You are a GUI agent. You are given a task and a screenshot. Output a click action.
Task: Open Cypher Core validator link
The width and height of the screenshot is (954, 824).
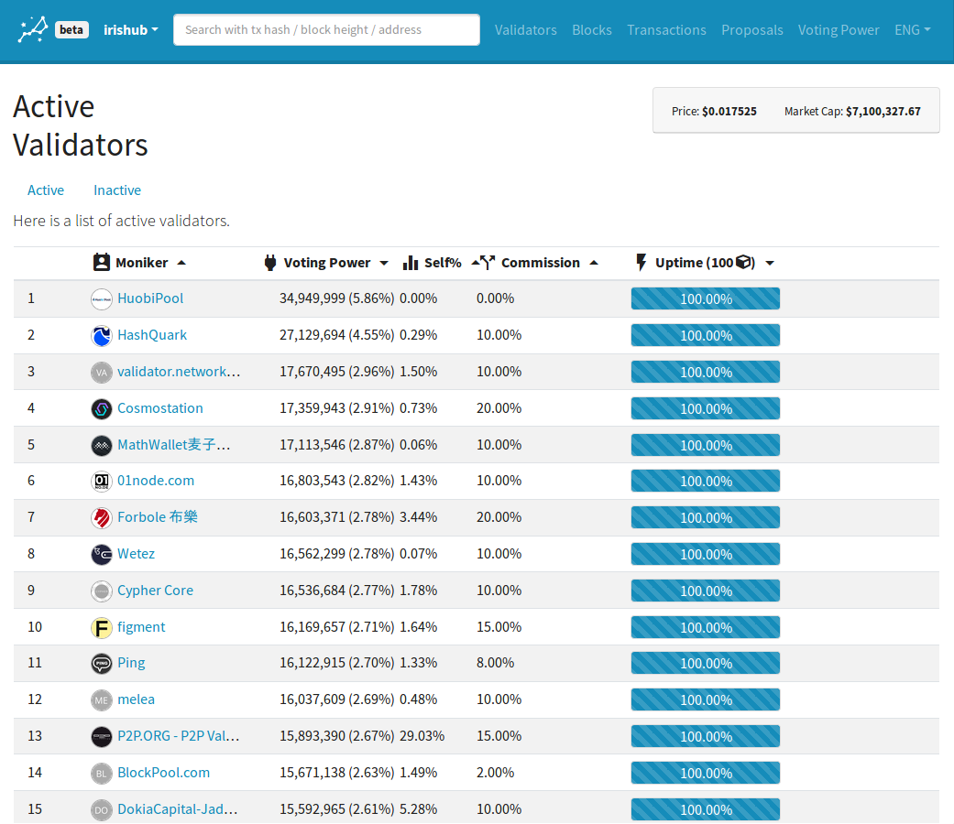155,590
